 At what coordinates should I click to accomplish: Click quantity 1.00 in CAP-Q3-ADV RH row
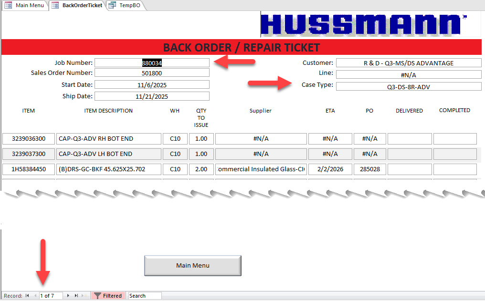point(201,139)
